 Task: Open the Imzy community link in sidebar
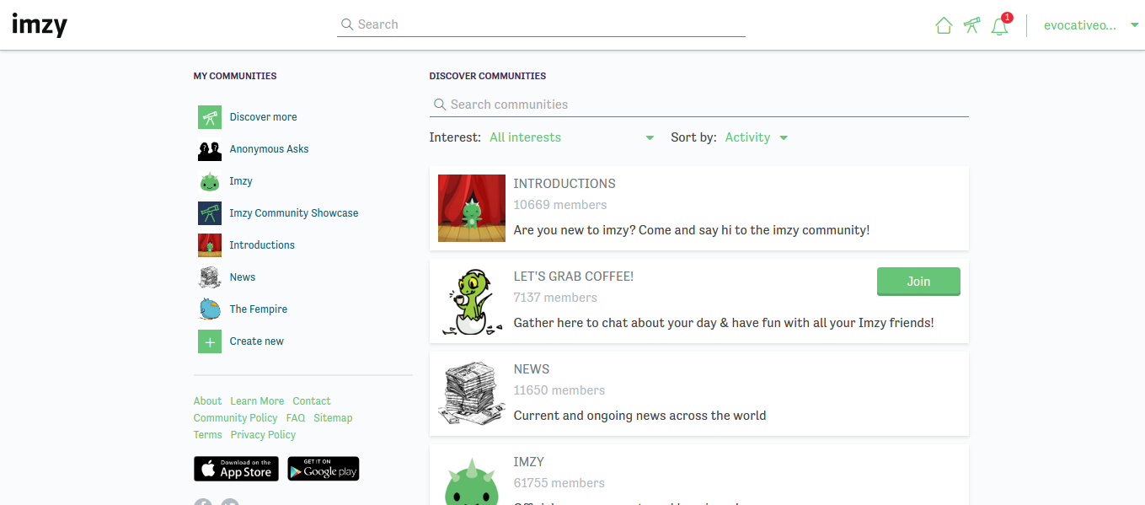tap(241, 181)
